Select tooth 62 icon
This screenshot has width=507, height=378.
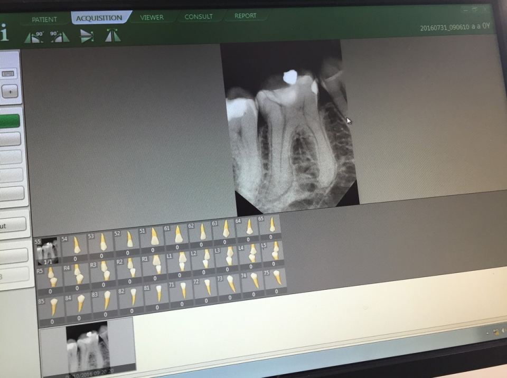point(200,234)
